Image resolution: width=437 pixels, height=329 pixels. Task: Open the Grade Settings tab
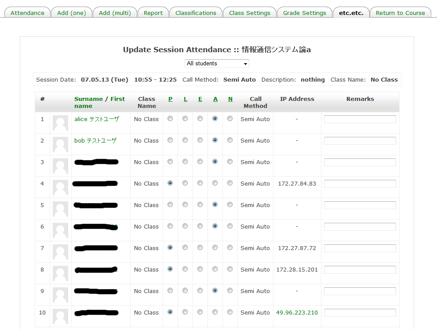(304, 13)
